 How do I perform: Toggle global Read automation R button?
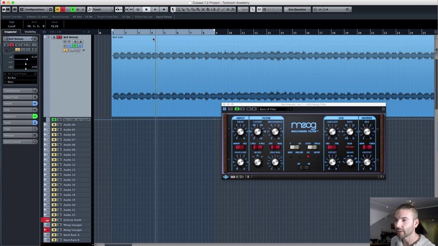(x=73, y=10)
